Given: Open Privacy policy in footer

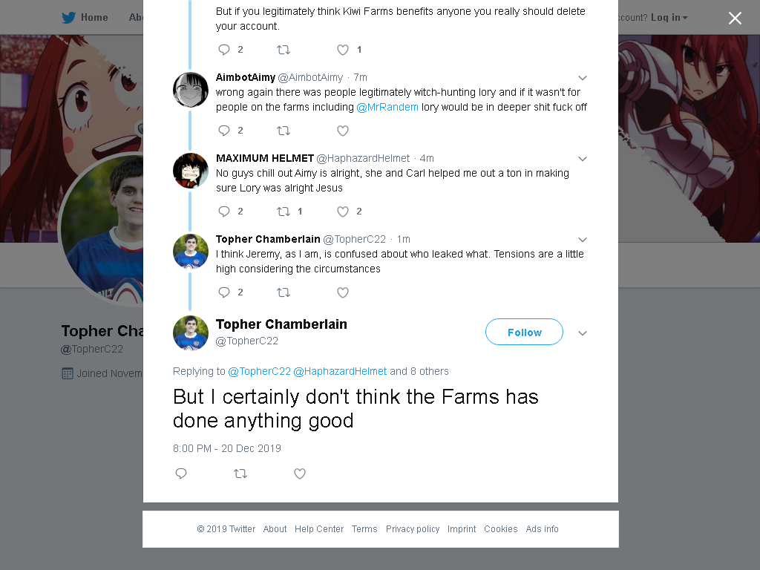Looking at the screenshot, I should (x=413, y=528).
